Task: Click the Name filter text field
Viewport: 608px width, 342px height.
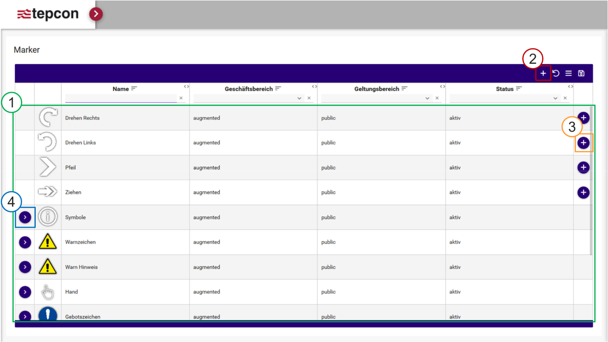Action: point(121,98)
